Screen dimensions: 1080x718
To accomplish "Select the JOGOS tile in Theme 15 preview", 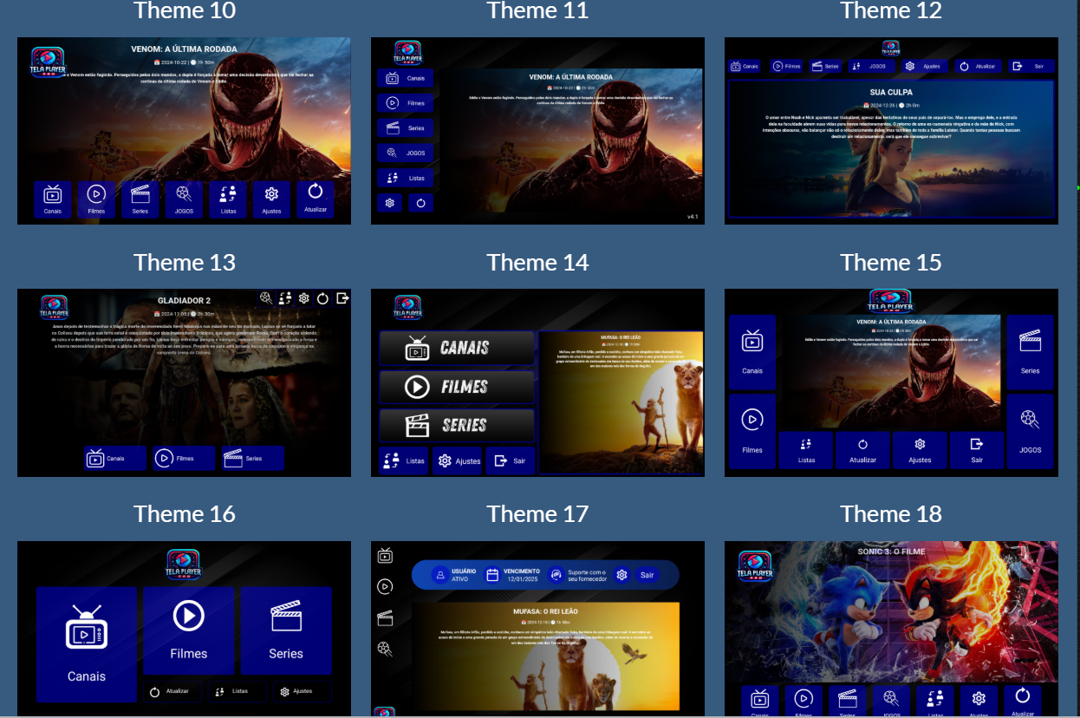I will pyautogui.click(x=1030, y=430).
